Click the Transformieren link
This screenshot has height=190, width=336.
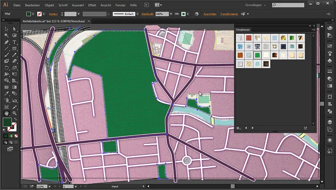(229, 14)
